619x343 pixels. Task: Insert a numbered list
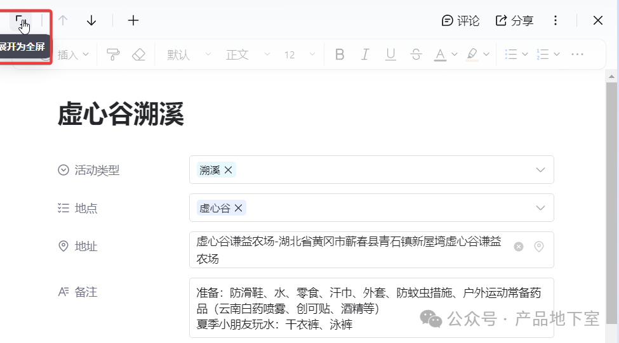point(543,55)
